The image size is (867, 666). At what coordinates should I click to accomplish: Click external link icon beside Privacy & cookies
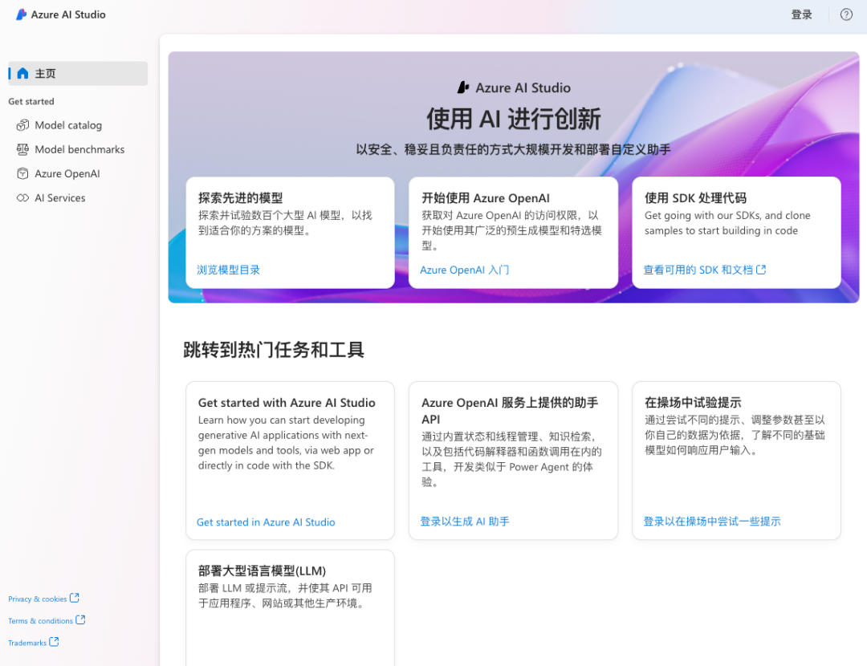[x=75, y=598]
